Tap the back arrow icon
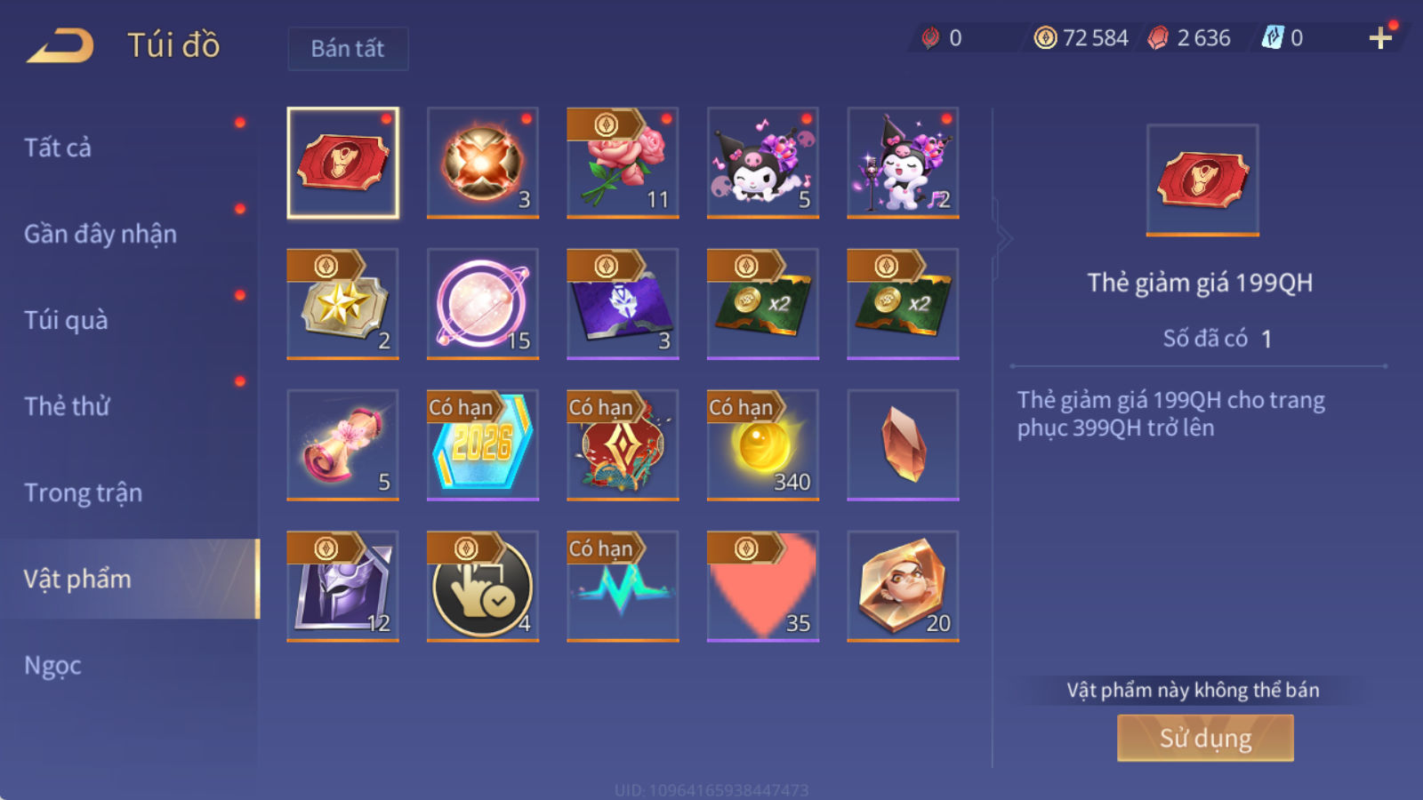The width and height of the screenshot is (1423, 800). pos(60,45)
